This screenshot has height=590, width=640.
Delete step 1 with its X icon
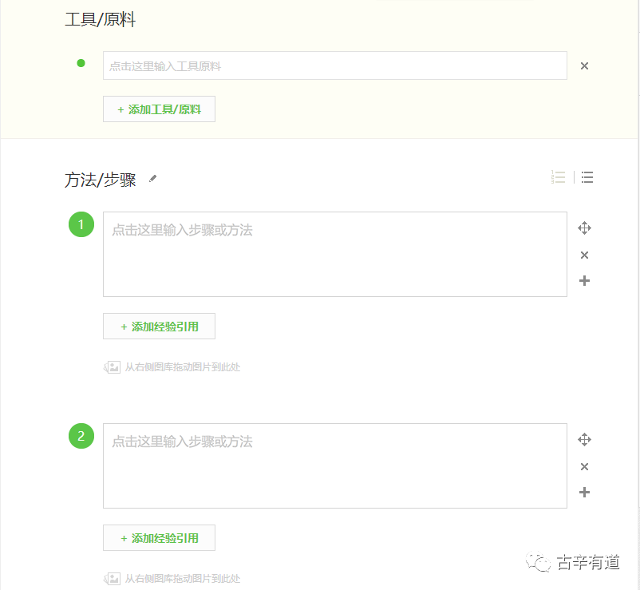[x=584, y=255]
